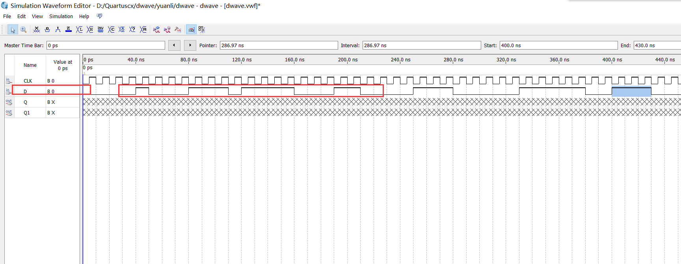Set High Impedance (Z) value

pos(69,30)
